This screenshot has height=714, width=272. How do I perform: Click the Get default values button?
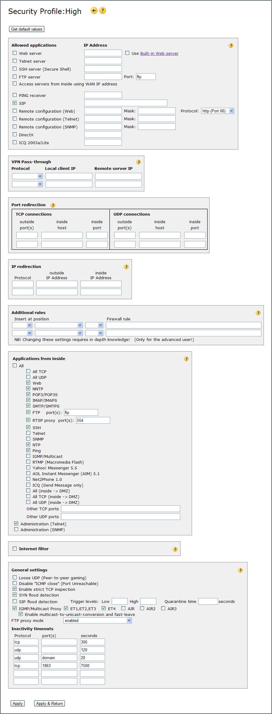point(27,29)
